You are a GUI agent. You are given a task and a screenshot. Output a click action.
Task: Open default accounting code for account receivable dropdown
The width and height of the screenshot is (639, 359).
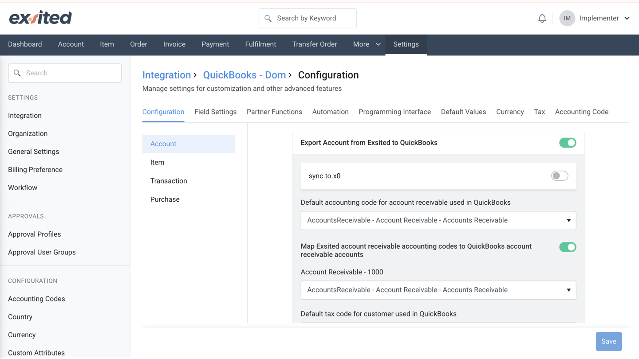click(438, 220)
